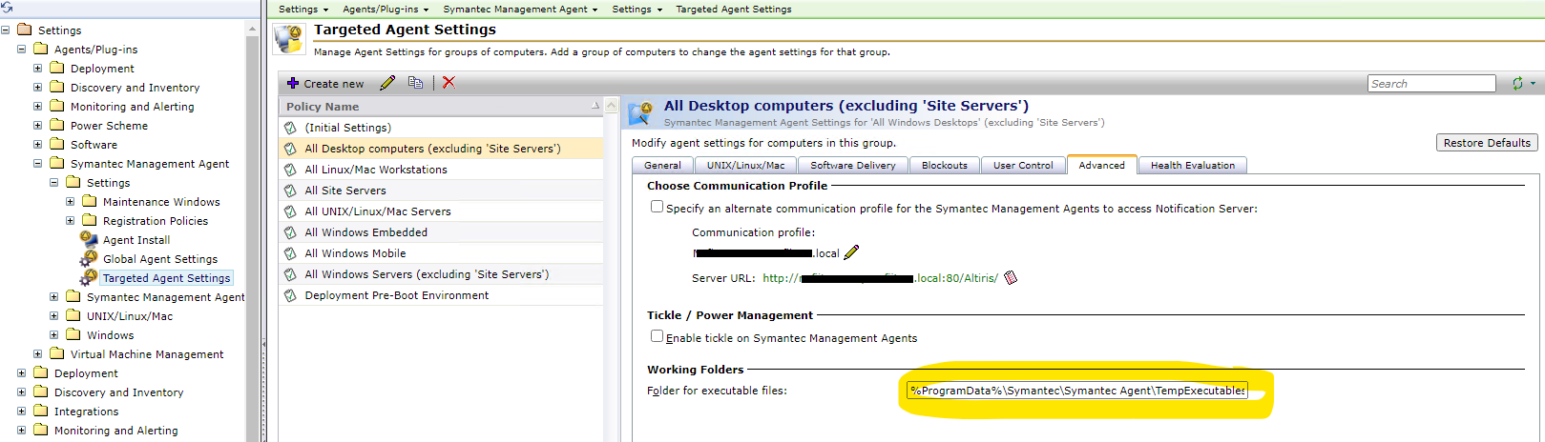
Task: Open the Health Evaluation tab
Action: click(1192, 166)
